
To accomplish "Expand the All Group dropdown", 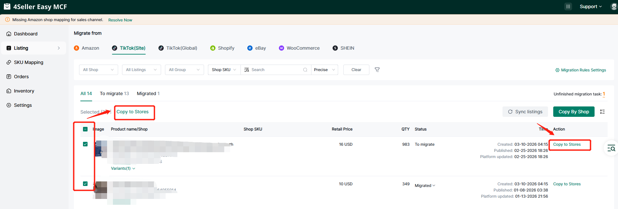I will point(184,70).
